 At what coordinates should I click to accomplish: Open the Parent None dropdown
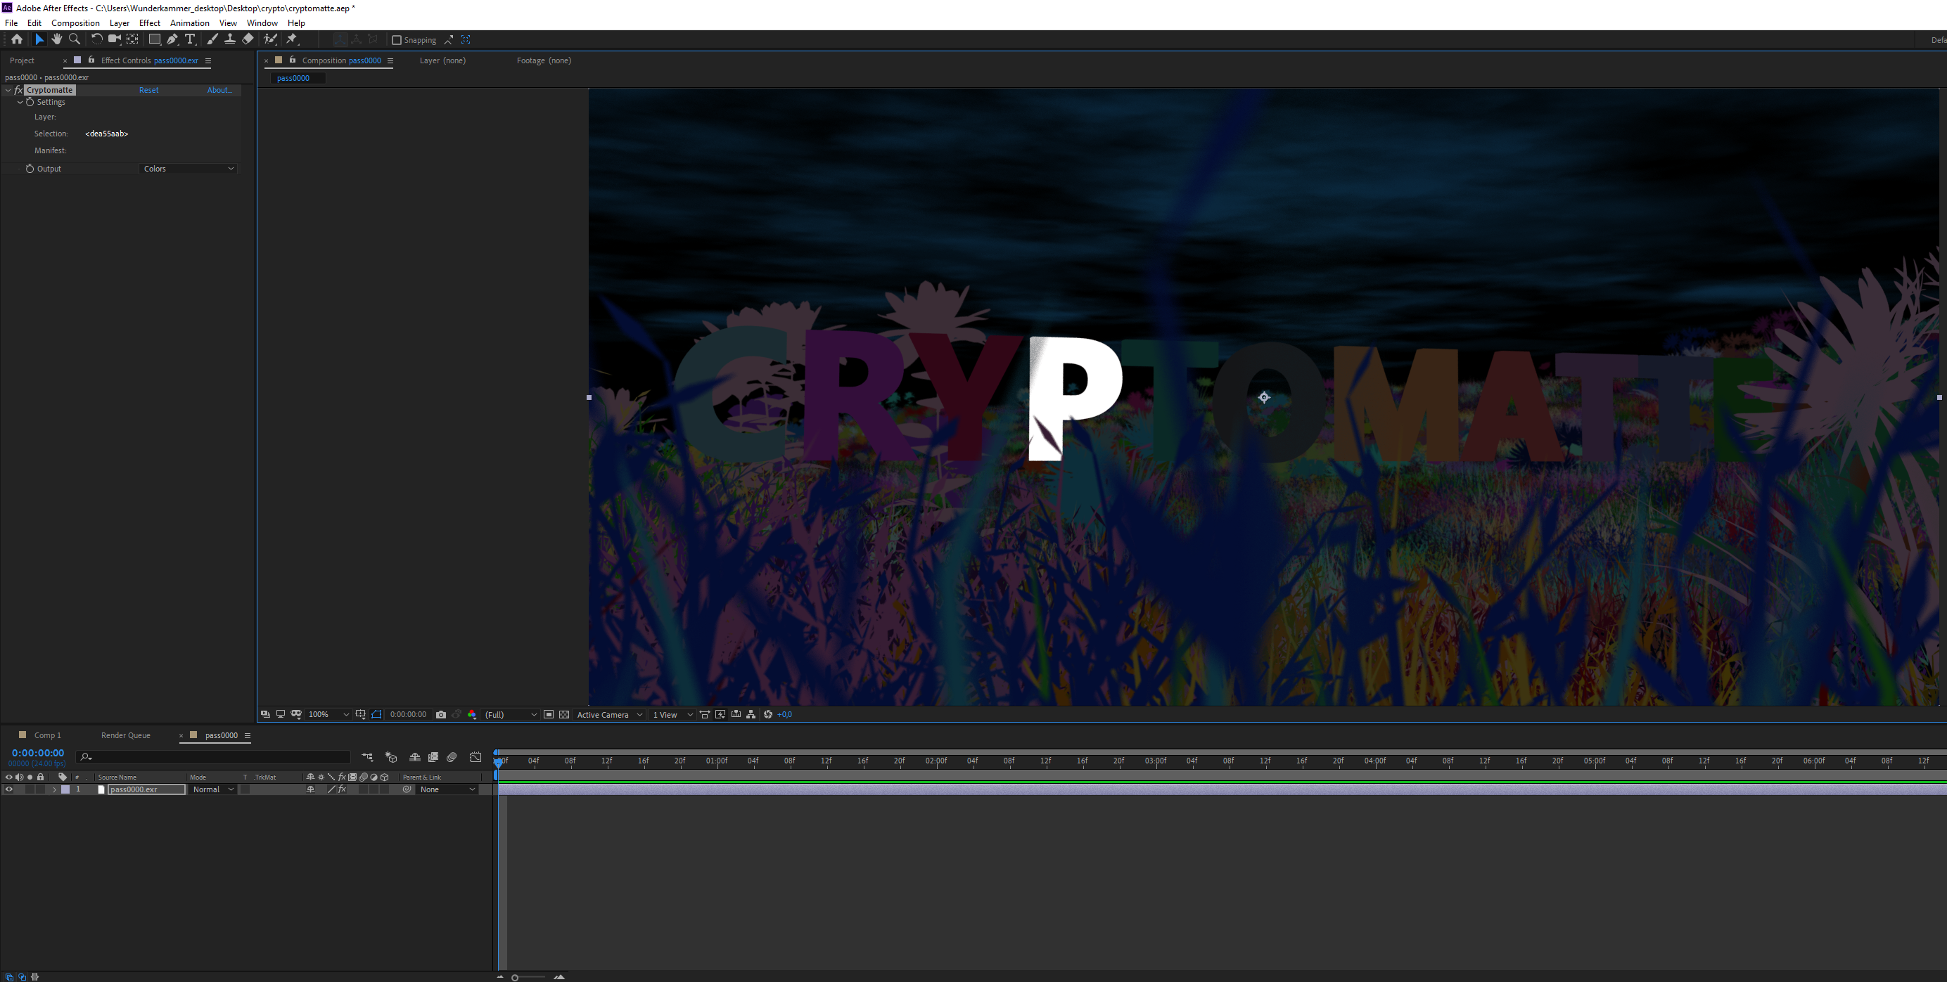point(447,789)
